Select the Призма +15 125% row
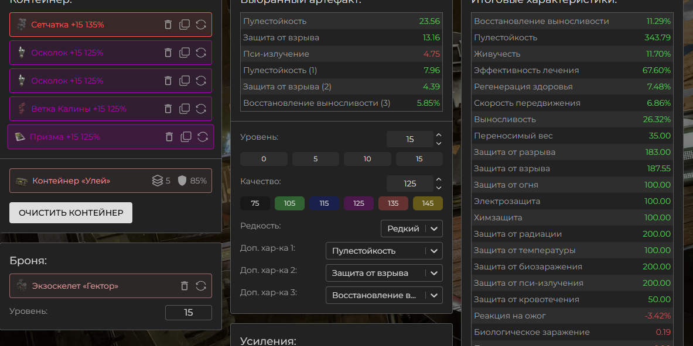Viewport: 693px width, 346px height. [111, 137]
